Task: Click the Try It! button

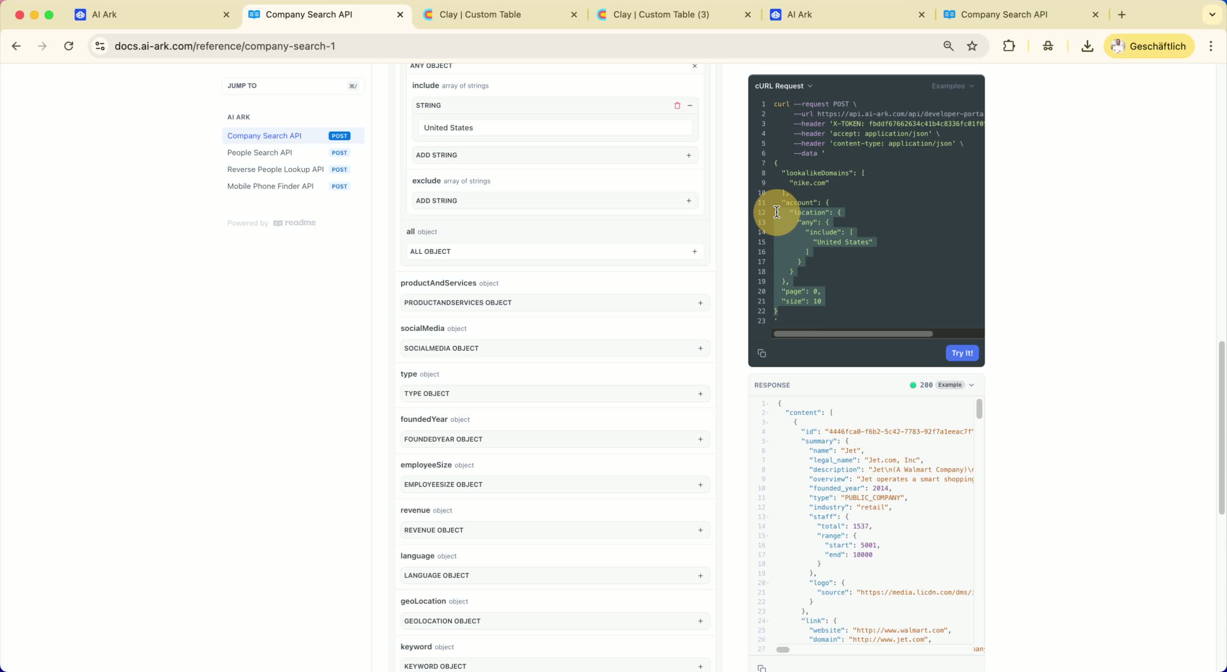Action: click(962, 353)
